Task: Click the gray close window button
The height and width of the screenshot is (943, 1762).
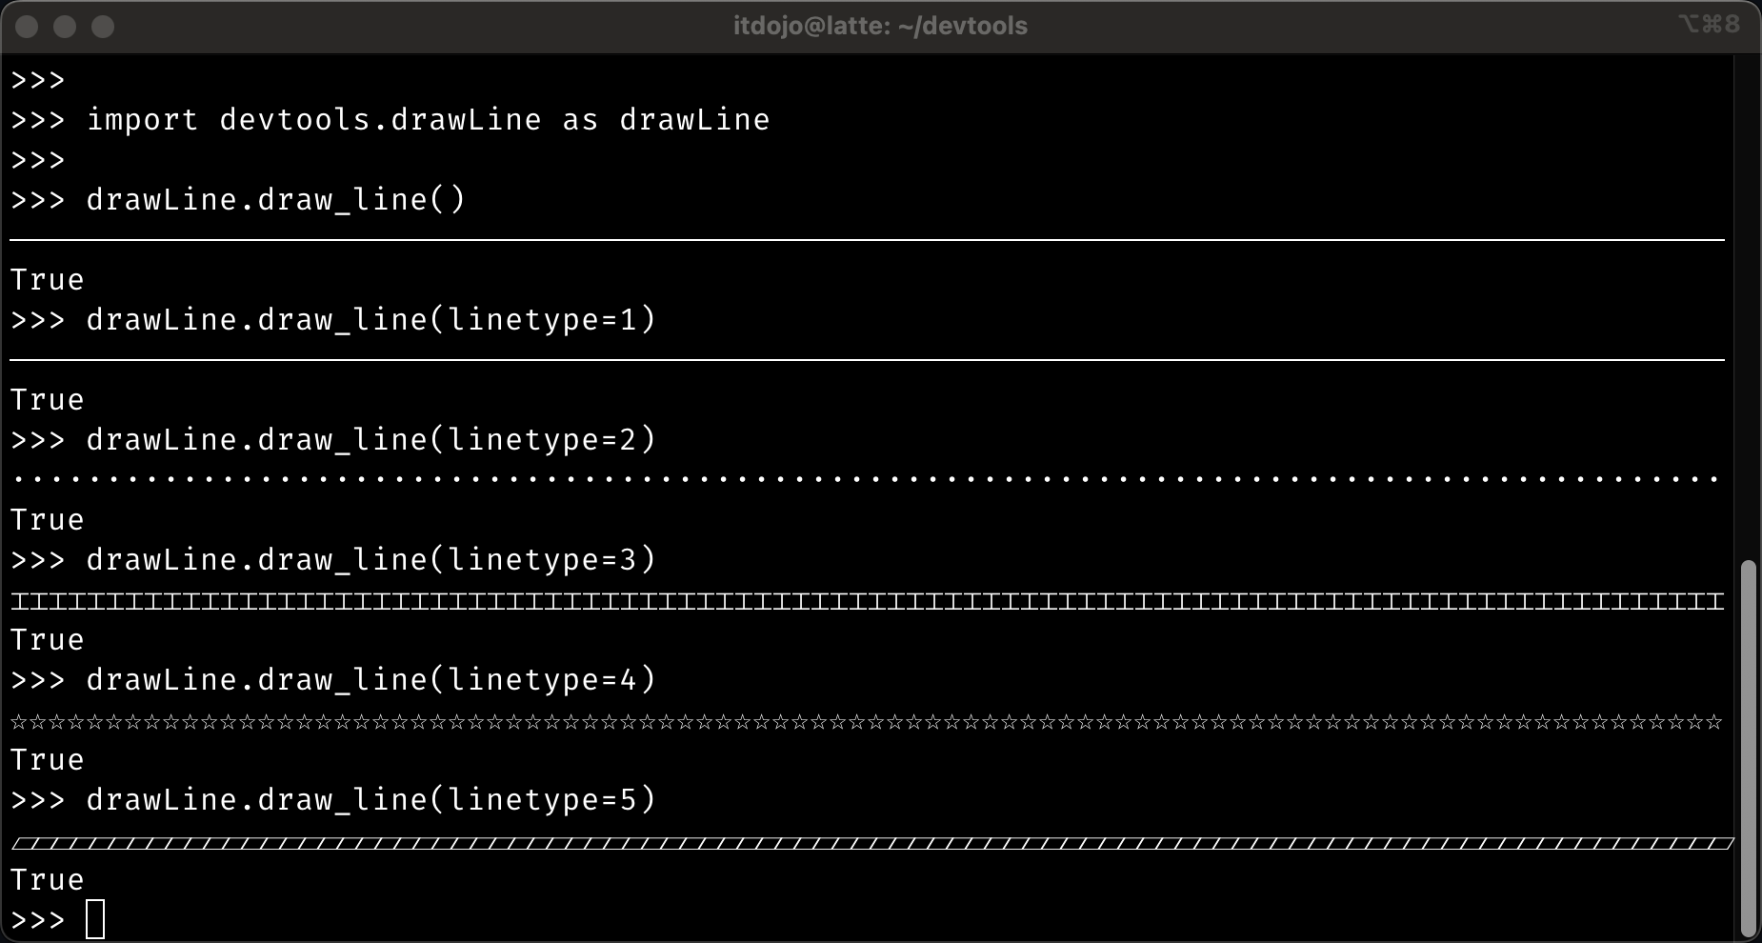Action: tap(27, 27)
